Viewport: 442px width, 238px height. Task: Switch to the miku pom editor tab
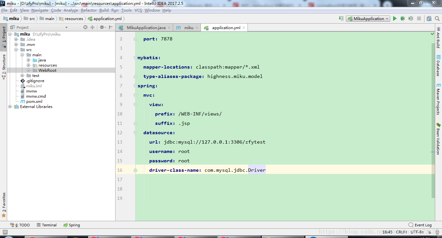187,27
